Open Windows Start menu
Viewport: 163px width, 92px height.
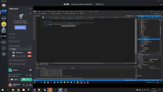point(3,90)
